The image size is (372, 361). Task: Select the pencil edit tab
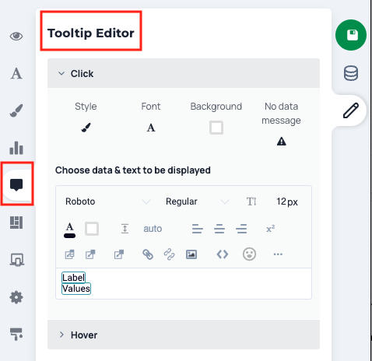[x=351, y=110]
